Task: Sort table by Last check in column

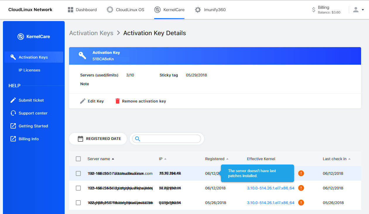Action: [337, 159]
